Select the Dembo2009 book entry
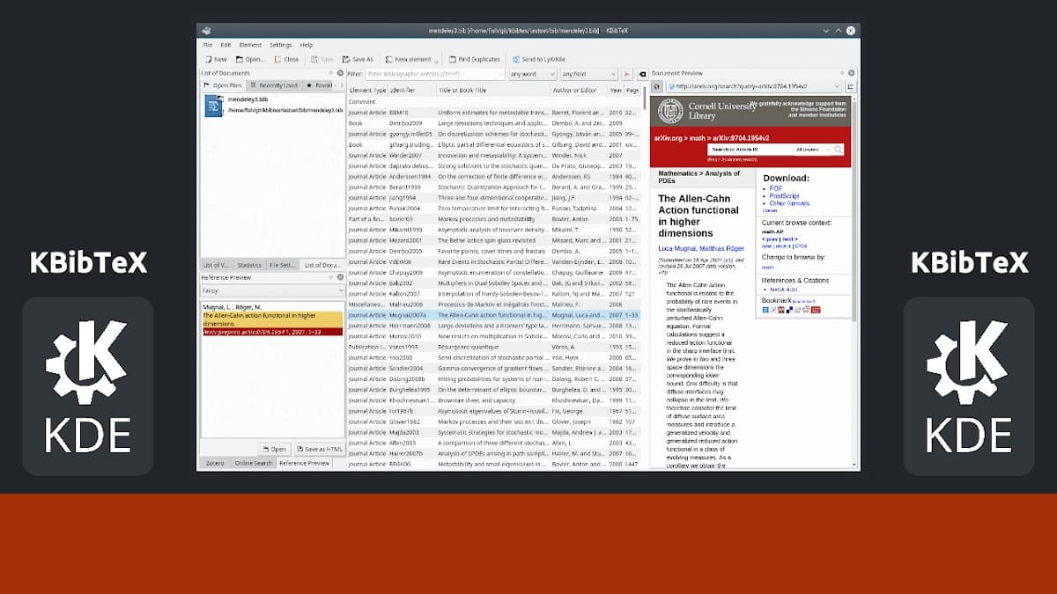Screen dimensions: 1057x594 (x=493, y=123)
